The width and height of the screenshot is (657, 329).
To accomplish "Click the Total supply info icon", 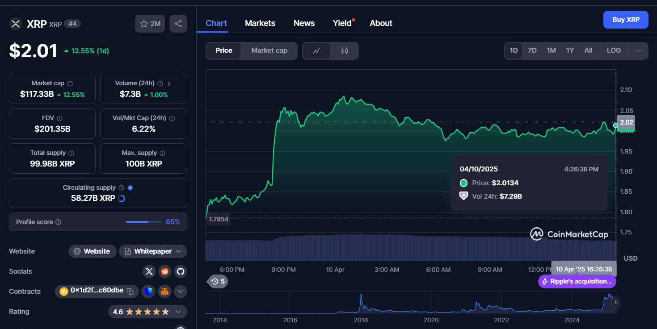I will [x=71, y=153].
